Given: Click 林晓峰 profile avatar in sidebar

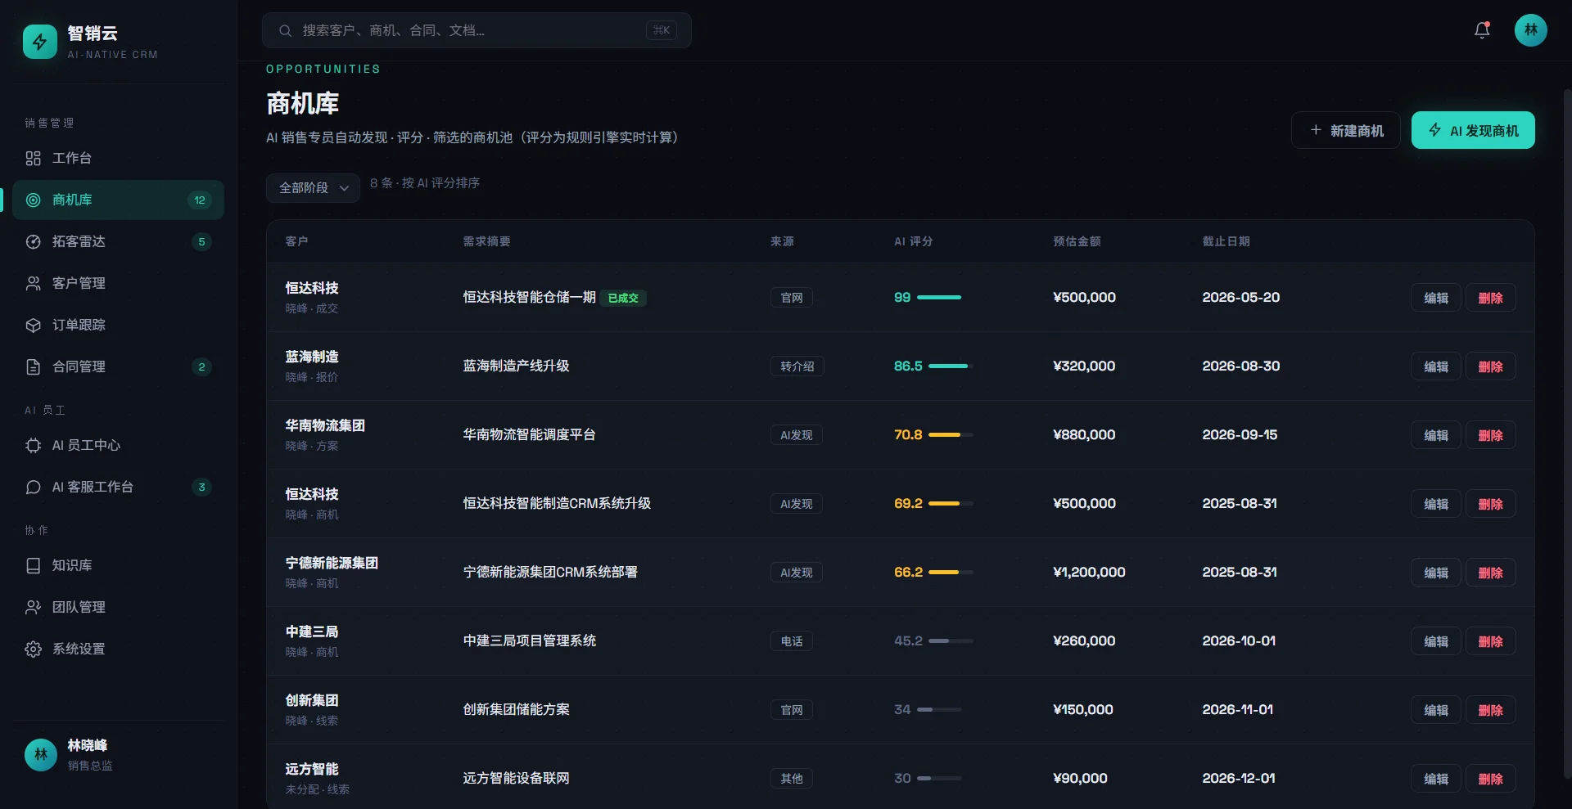Looking at the screenshot, I should 41,755.
